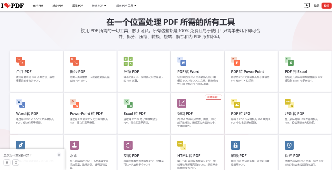Click the JPG 转 PDF card title
This screenshot has width=332, height=170.
pos(294,114)
